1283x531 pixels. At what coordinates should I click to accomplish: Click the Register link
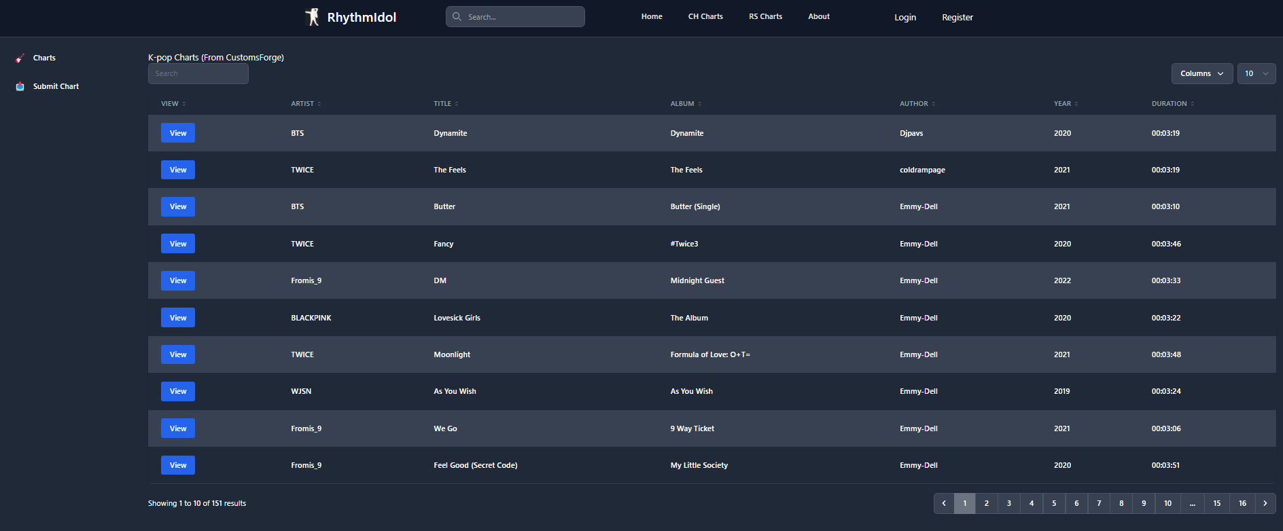(x=957, y=17)
